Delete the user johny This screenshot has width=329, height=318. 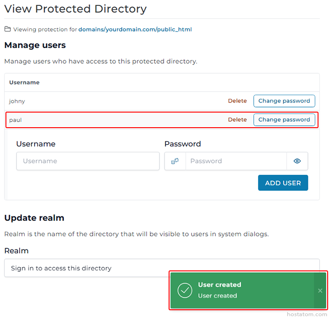[237, 101]
